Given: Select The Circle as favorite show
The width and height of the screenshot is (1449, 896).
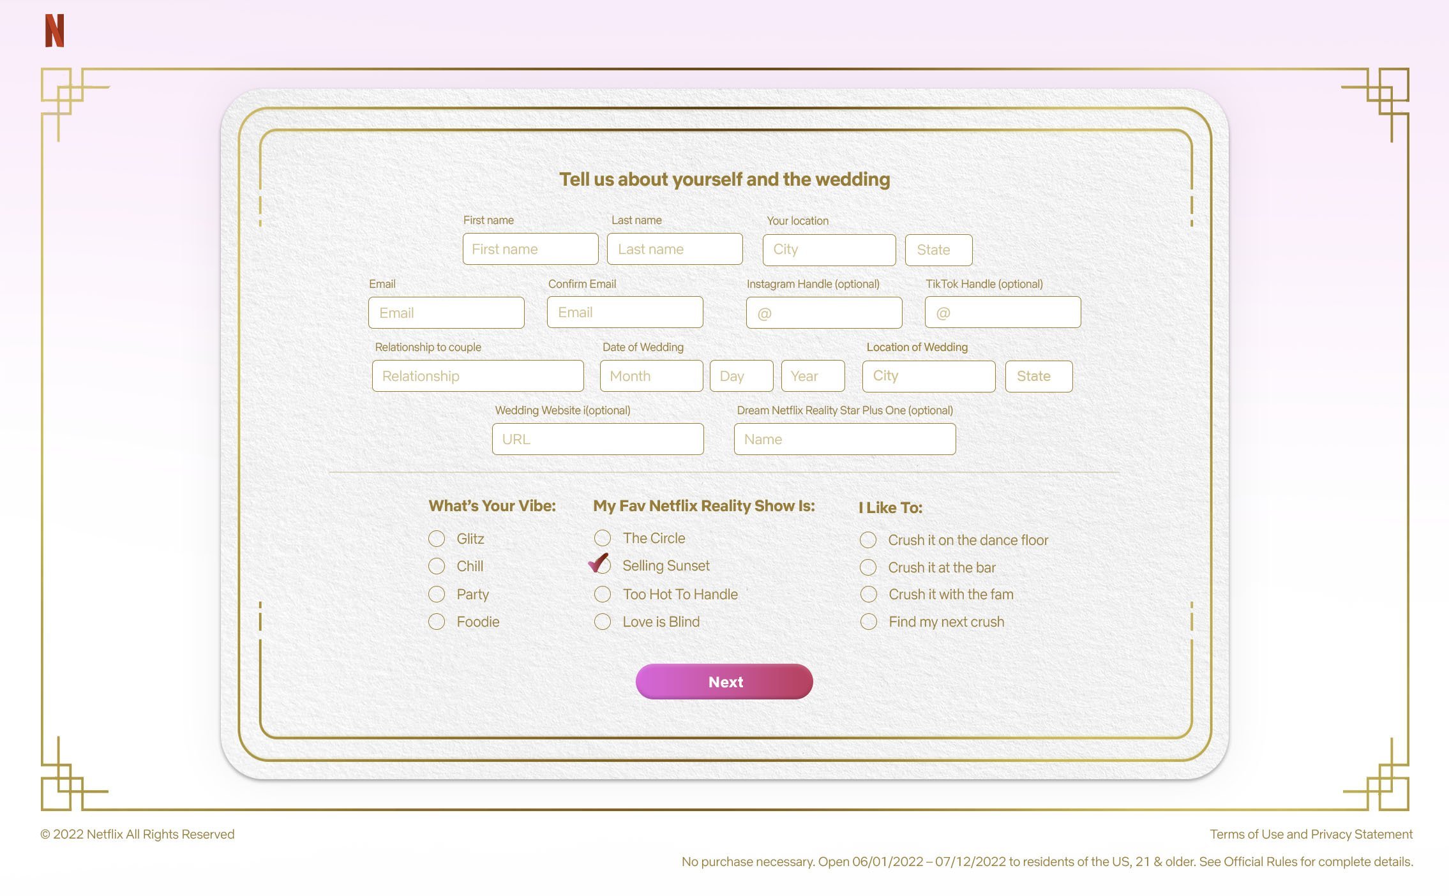Looking at the screenshot, I should pyautogui.click(x=603, y=538).
